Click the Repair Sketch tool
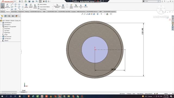This screenshot has width=174, height=98. 63,6
